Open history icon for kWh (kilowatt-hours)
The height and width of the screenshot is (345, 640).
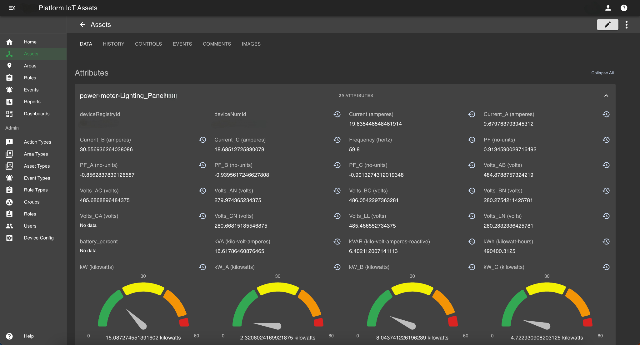click(606, 242)
